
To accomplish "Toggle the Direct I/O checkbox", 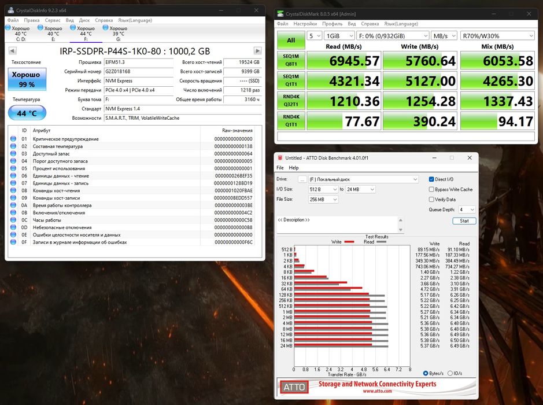I will [x=431, y=179].
